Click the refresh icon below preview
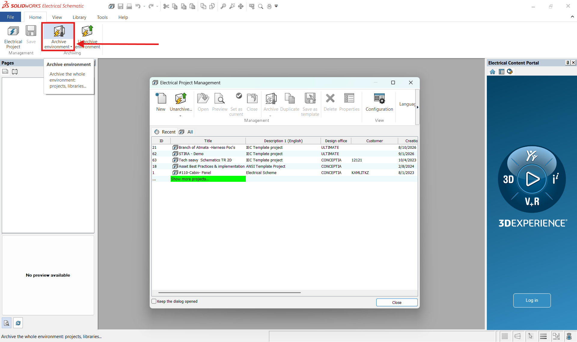This screenshot has height=342, width=577. 18,323
